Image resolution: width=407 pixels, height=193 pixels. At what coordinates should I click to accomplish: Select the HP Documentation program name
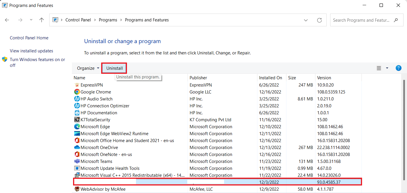click(99, 113)
